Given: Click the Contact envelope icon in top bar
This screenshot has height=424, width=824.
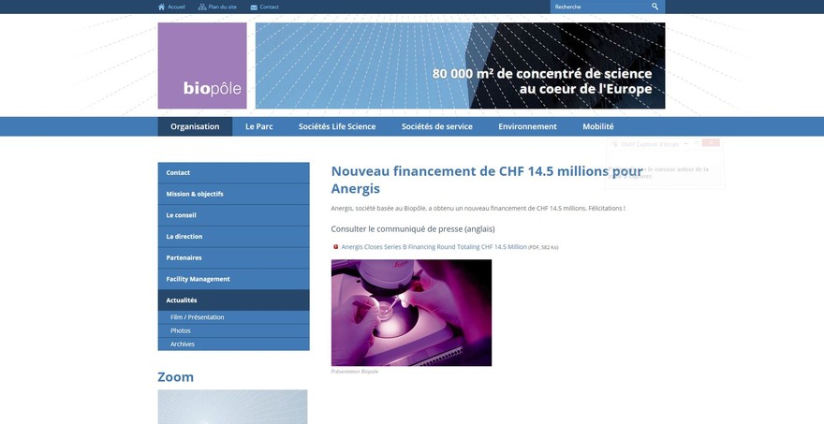Looking at the screenshot, I should coord(254,7).
